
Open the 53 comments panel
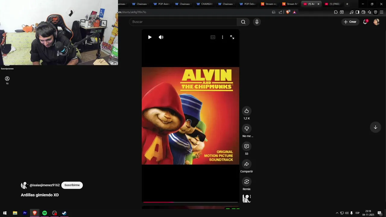coord(247,146)
